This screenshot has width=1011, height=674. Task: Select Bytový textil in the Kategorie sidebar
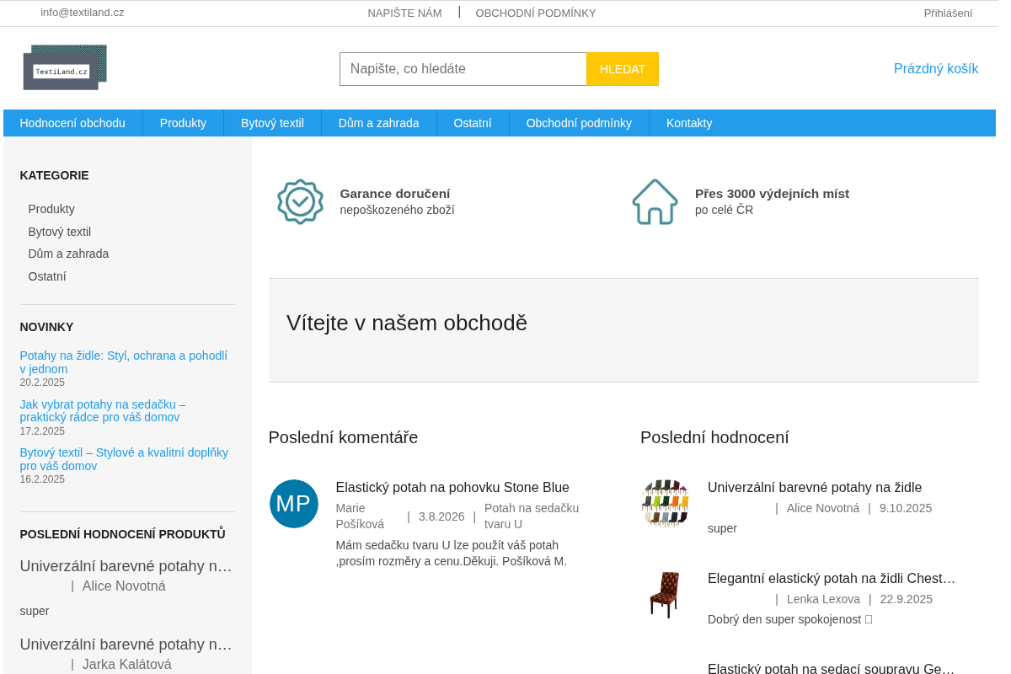pyautogui.click(x=60, y=232)
